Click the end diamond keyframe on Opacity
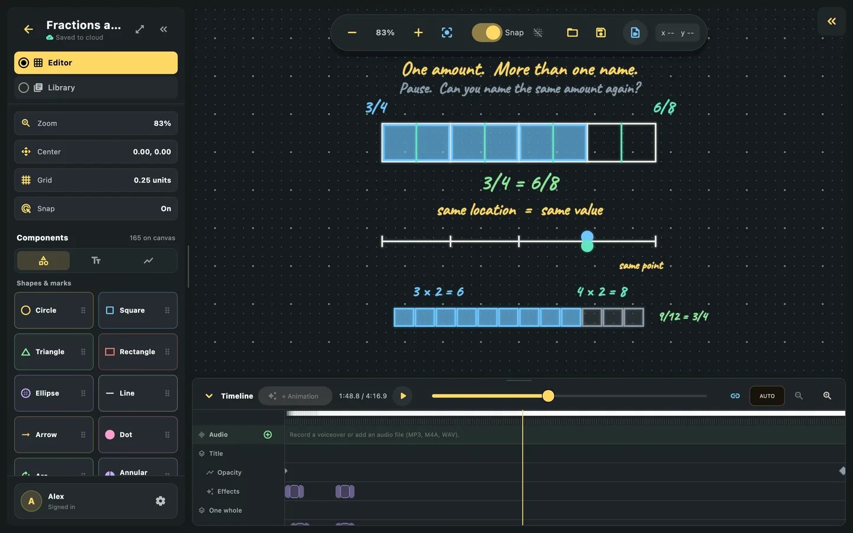The height and width of the screenshot is (533, 853). 842,471
